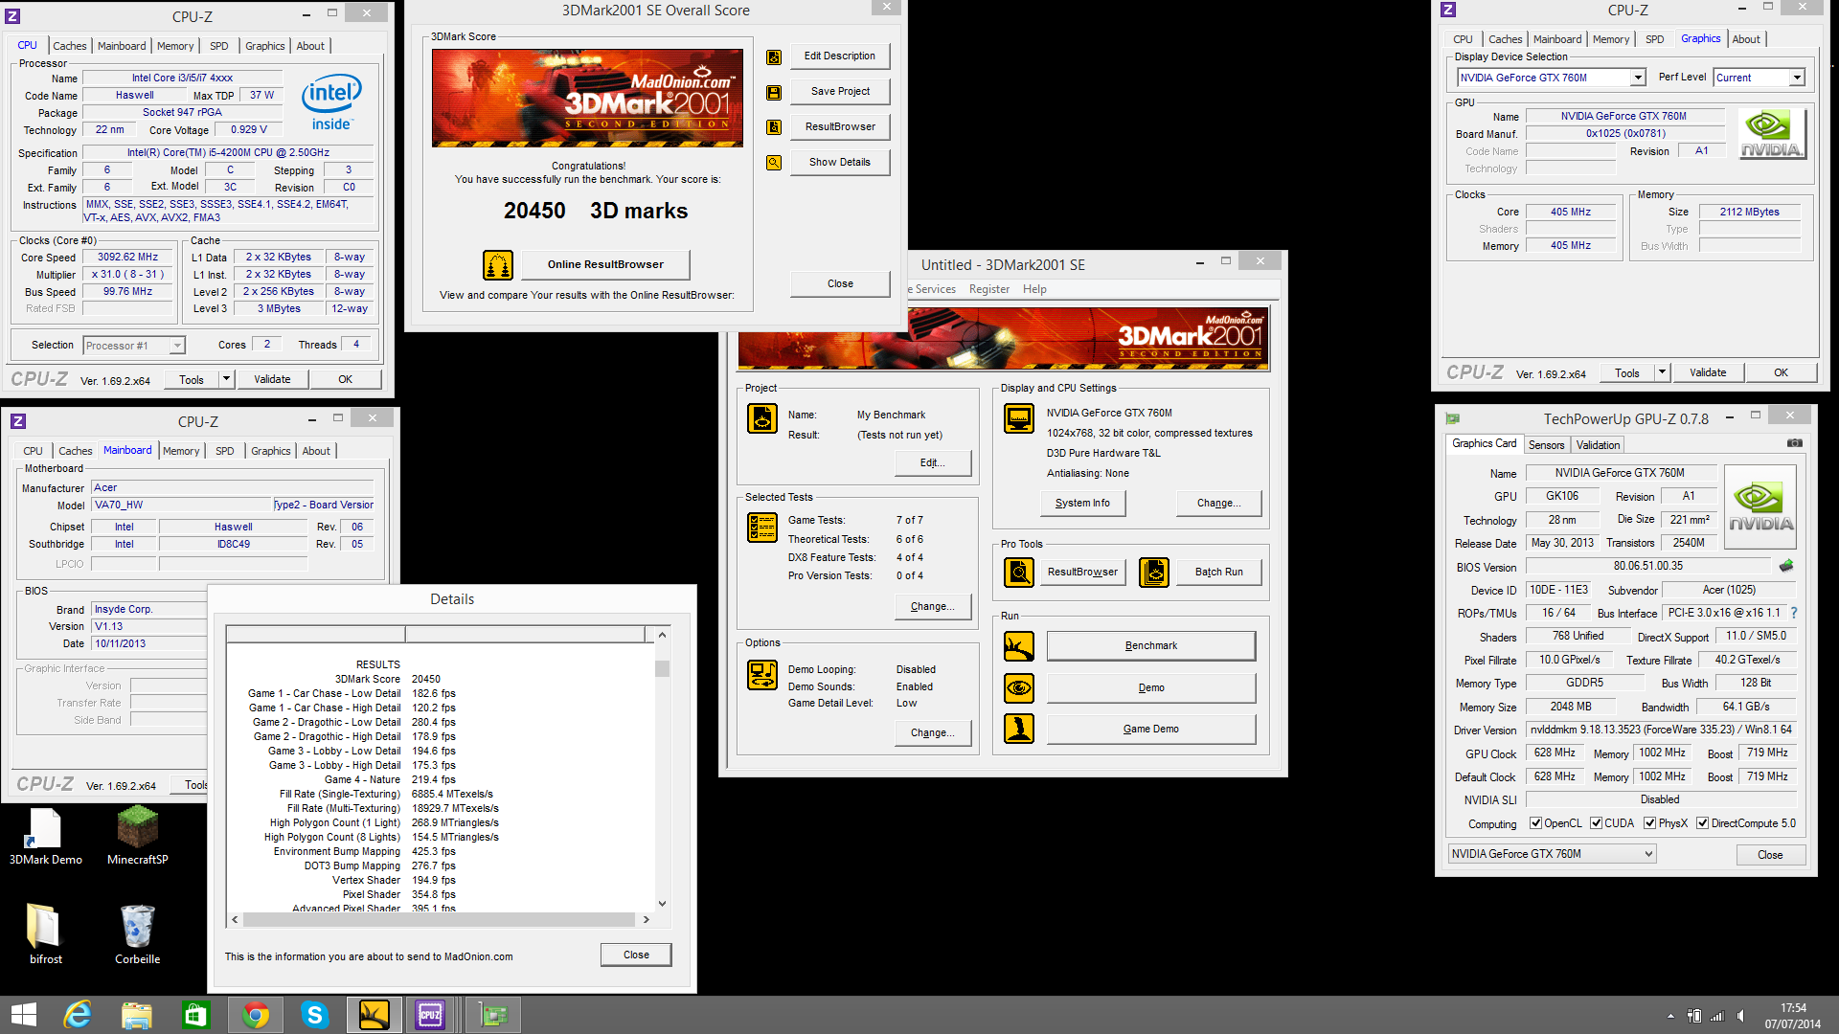The height and width of the screenshot is (1034, 1839).
Task: Click the ResultBrowser icon in score window
Action: 774,127
